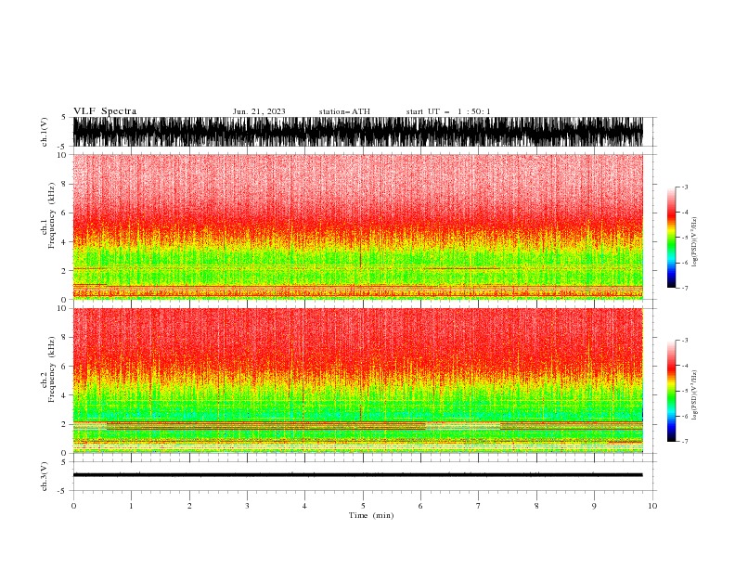
Task: Click the 'start UT = 1 : 50: 1' text
Action: (448, 111)
